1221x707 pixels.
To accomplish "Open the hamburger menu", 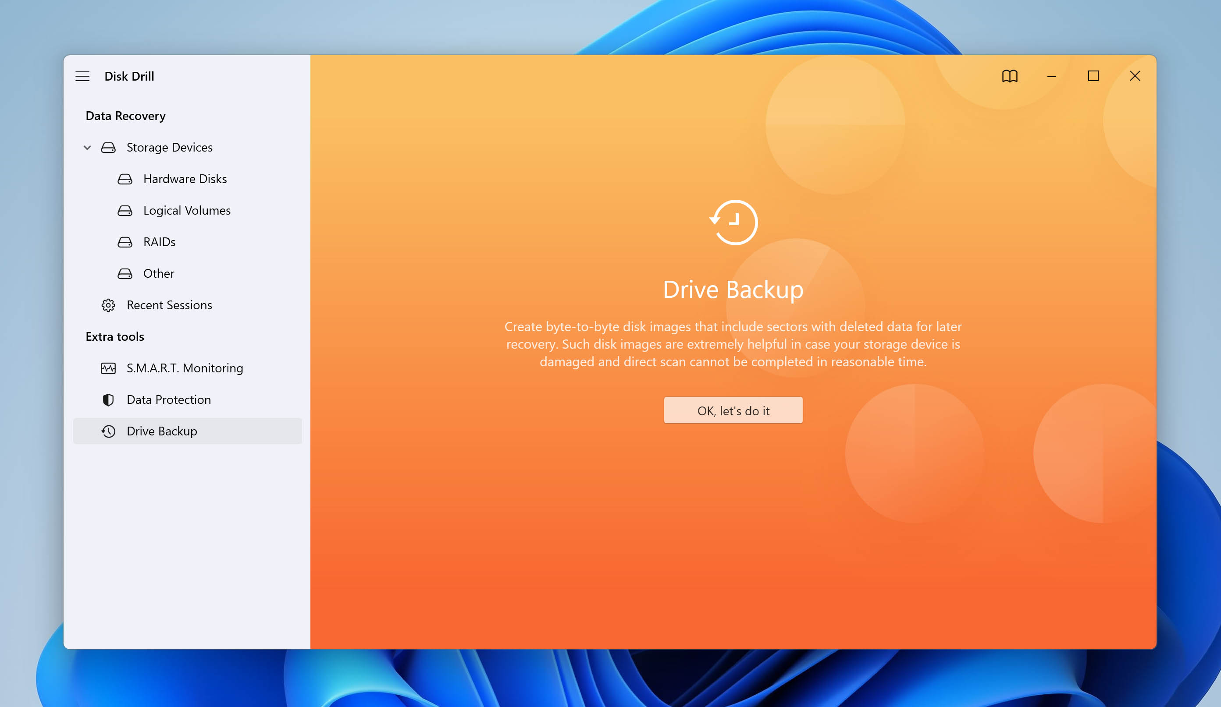I will coord(82,76).
